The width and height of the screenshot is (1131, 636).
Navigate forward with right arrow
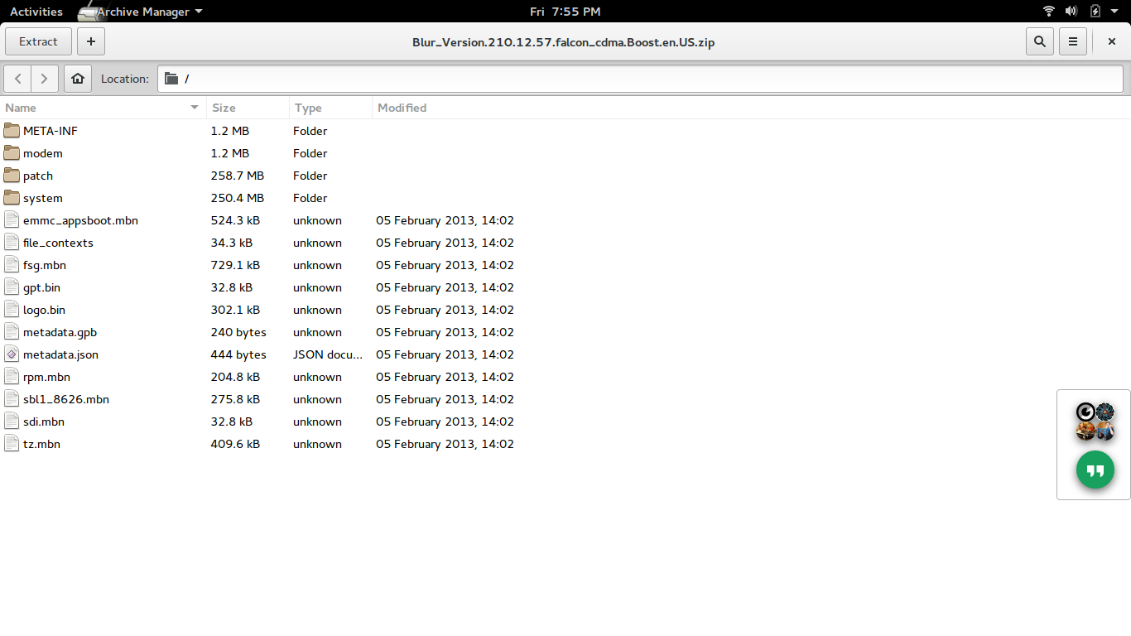(44, 79)
